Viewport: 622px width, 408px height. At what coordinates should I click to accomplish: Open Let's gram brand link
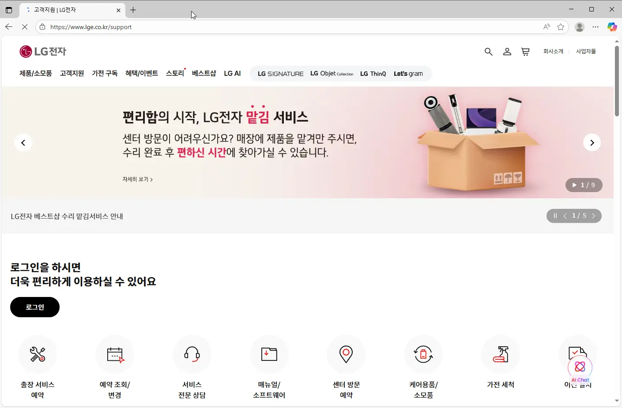408,74
